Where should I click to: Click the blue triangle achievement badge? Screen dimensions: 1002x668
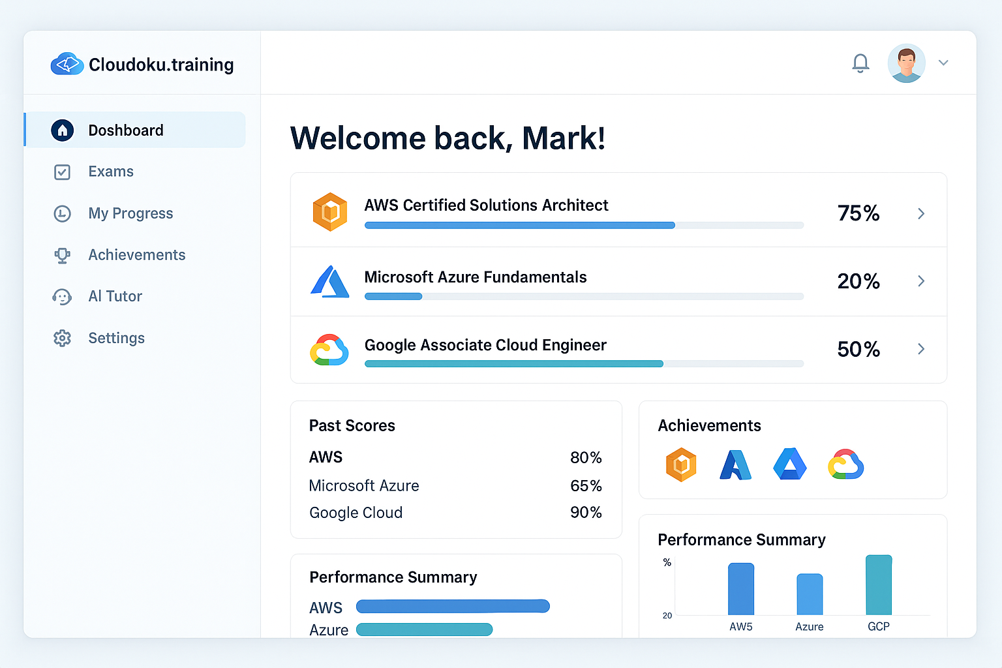tap(790, 464)
